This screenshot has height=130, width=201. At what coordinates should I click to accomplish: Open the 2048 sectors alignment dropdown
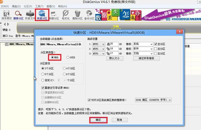coord(153,100)
